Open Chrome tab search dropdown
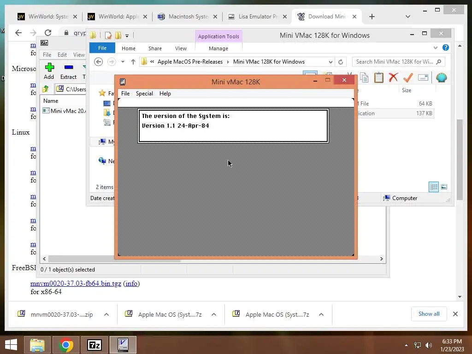Screen dimensions: 472x354 pyautogui.click(x=407, y=17)
